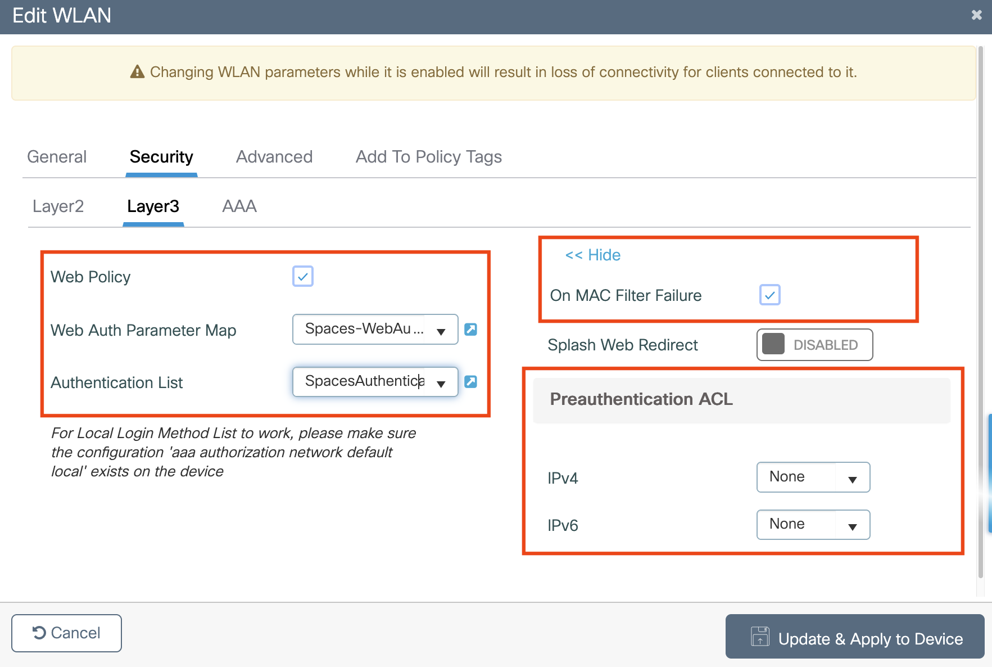Open the Authentication List dropdown
992x667 pixels.
[441, 384]
